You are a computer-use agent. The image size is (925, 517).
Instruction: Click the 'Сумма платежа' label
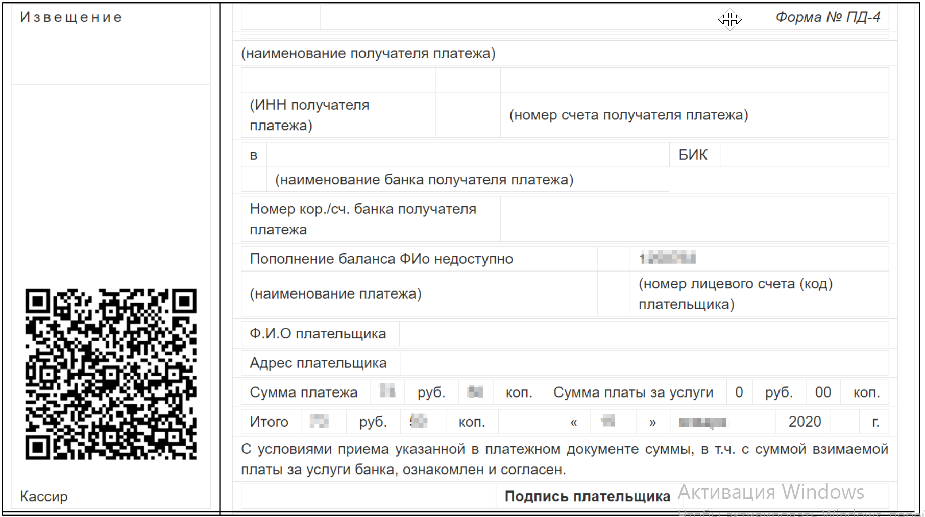click(303, 392)
